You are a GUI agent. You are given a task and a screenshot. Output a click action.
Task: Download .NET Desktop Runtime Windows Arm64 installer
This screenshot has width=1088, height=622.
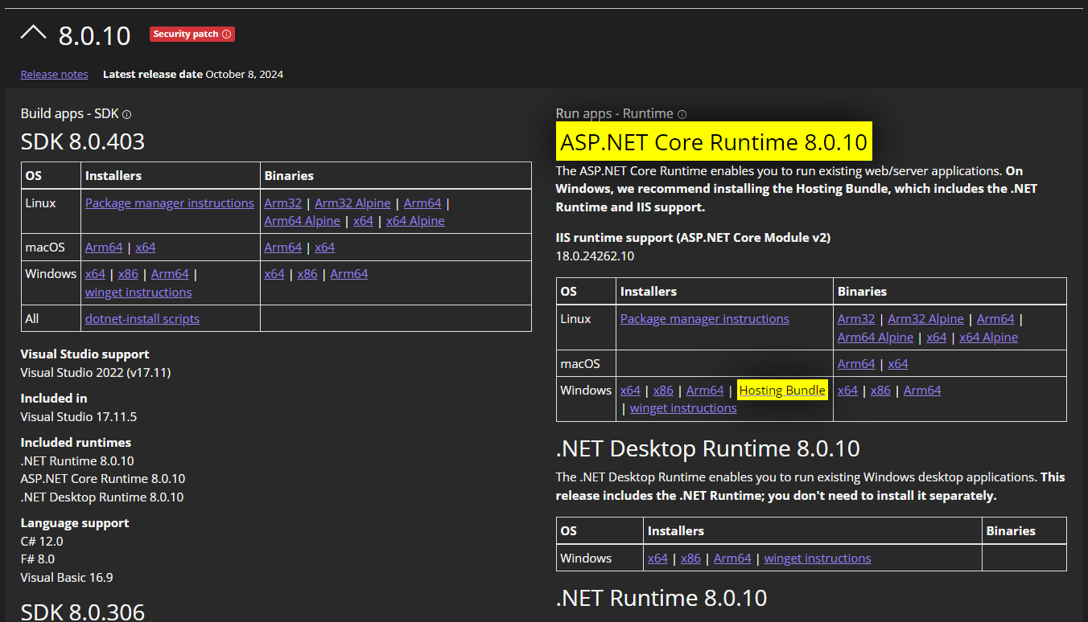tap(732, 559)
